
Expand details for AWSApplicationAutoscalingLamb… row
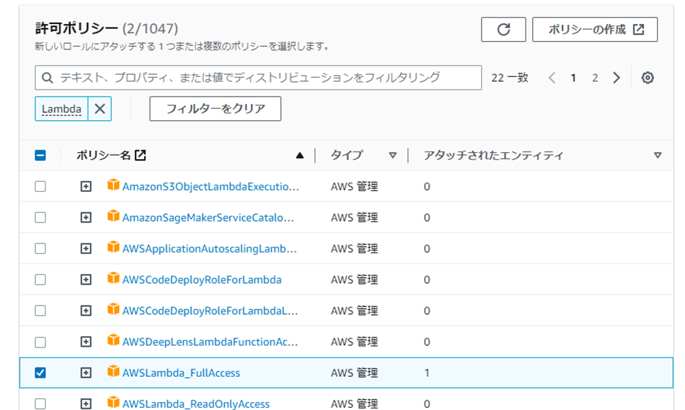86,249
